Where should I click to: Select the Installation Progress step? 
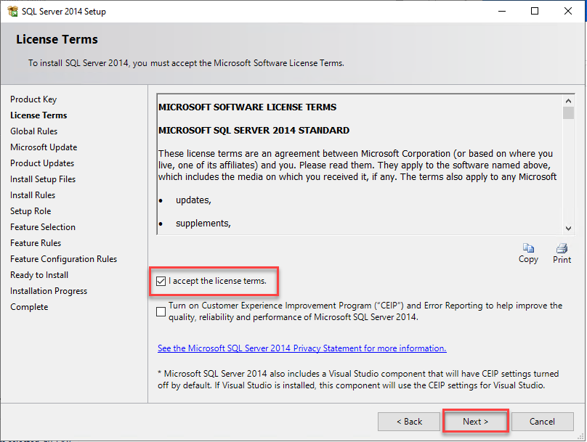coord(48,291)
